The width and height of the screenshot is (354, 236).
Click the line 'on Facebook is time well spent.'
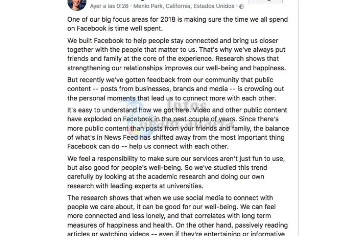coord(115,28)
